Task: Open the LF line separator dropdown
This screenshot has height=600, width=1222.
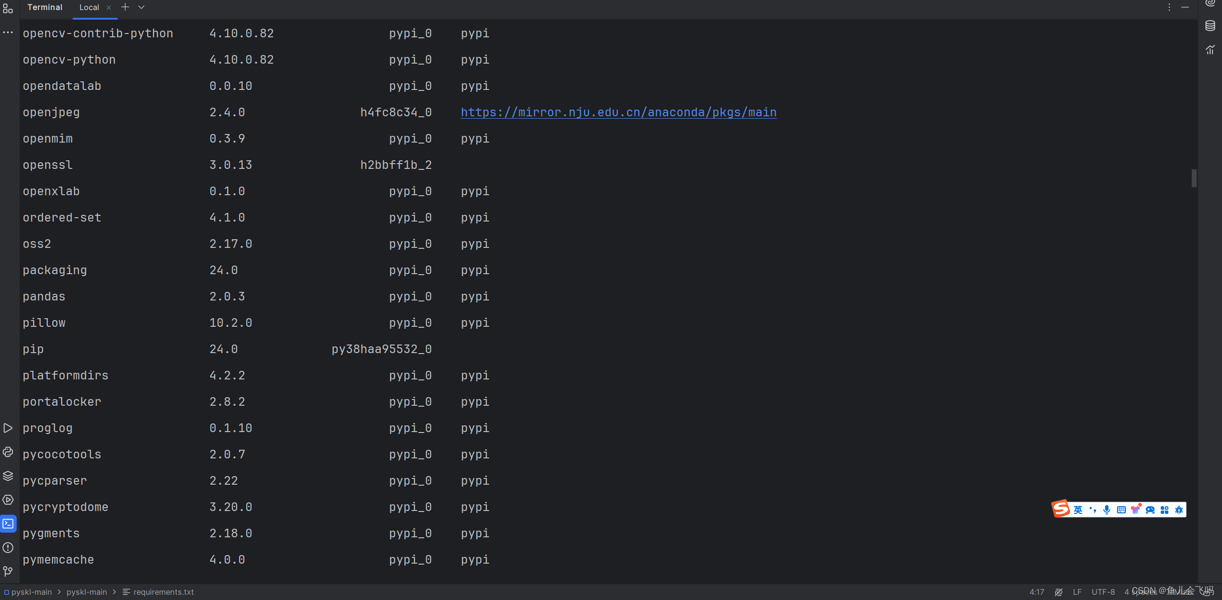Action: tap(1077, 592)
